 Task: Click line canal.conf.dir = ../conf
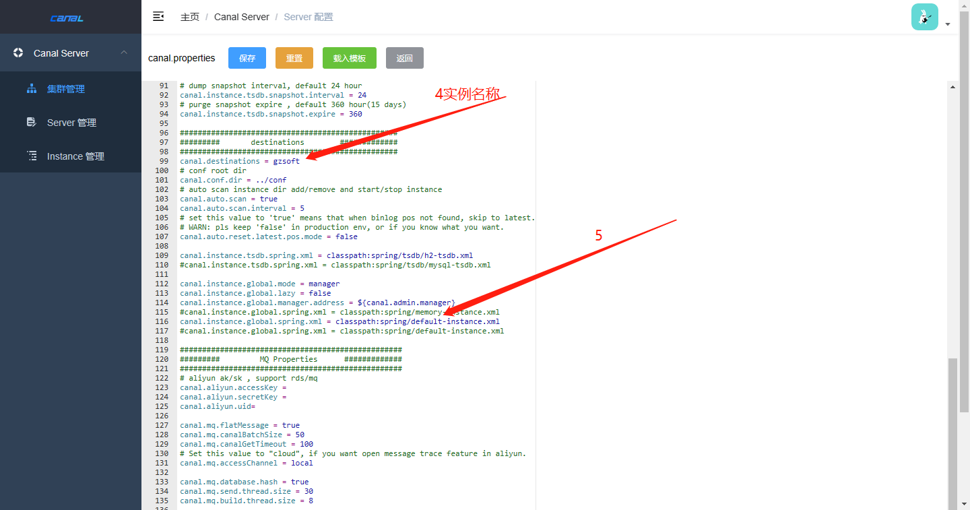point(233,180)
